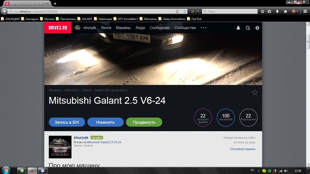Open the HTC Incredible S bookmarks folder
The image size is (310, 174).
[x=126, y=19]
